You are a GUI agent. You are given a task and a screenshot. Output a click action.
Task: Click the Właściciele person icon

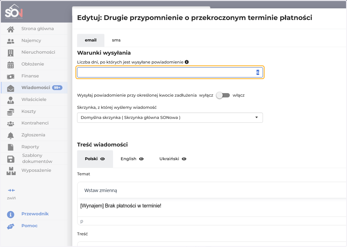11,100
